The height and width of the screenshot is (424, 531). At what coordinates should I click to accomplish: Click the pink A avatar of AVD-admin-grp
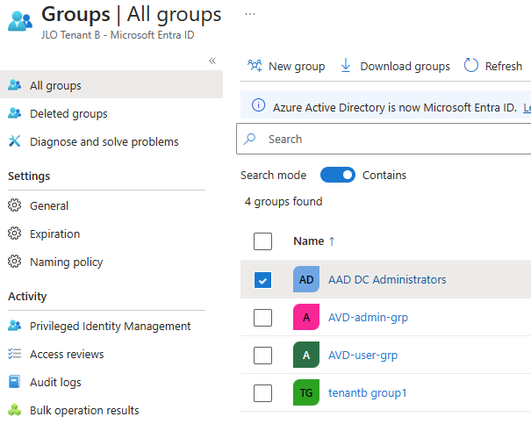(x=306, y=317)
